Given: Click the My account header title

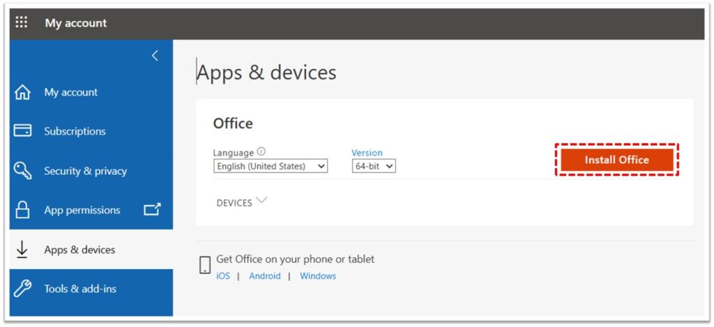Looking at the screenshot, I should [76, 23].
